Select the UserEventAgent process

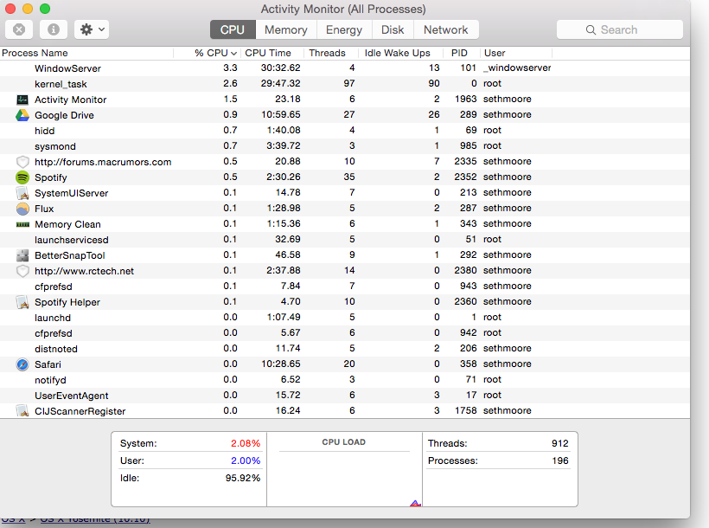coord(344,396)
